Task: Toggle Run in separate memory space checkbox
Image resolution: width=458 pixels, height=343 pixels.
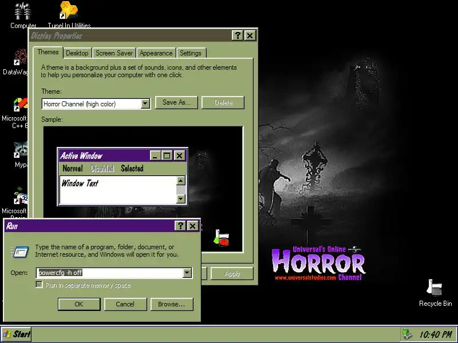Action: tap(39, 285)
